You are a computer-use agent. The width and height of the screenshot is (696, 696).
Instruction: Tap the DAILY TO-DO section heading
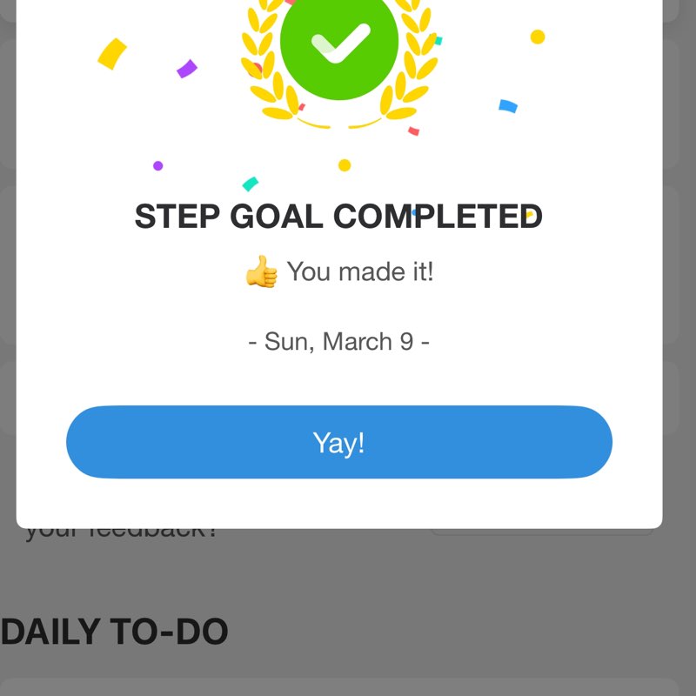[114, 632]
